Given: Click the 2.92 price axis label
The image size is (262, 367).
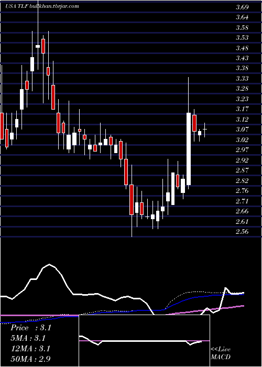Looking at the screenshot, I should point(242,160).
